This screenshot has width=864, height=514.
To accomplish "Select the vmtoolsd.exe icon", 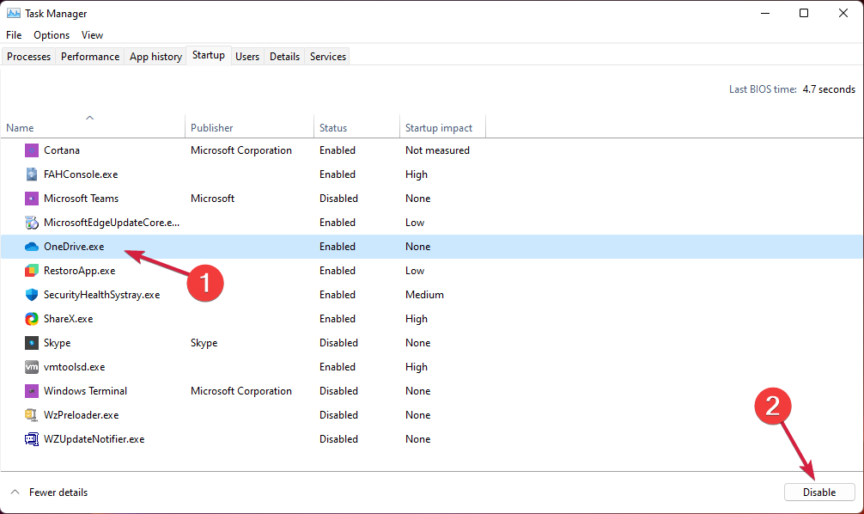I will coord(32,367).
